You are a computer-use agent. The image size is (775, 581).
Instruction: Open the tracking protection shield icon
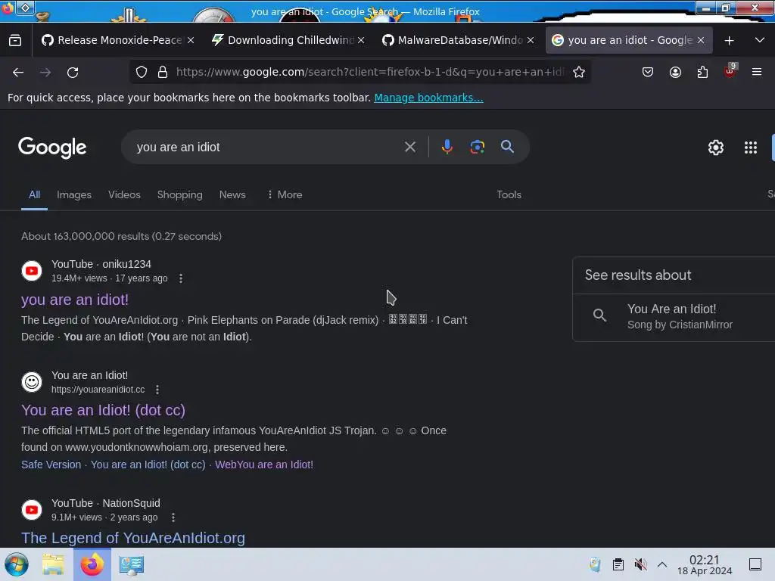pyautogui.click(x=142, y=72)
